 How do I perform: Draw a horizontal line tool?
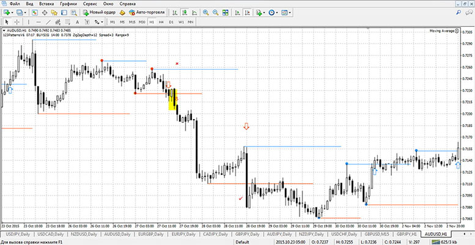click(39, 22)
